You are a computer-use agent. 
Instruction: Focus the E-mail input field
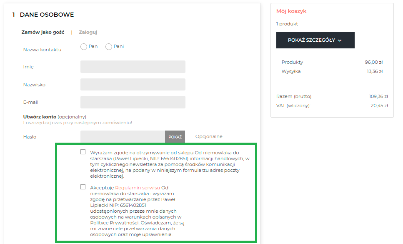click(x=133, y=102)
